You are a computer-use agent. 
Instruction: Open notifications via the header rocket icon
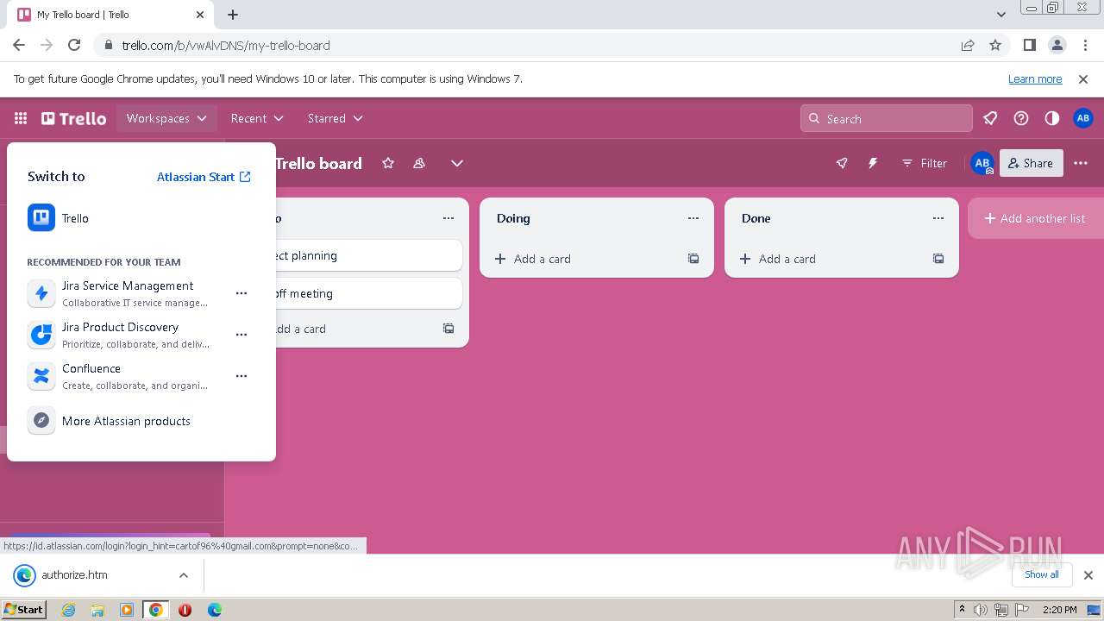990,118
